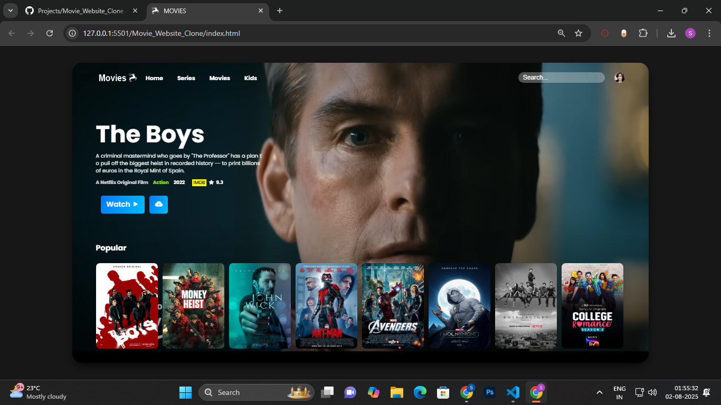Viewport: 721px width, 405px height.
Task: Open the College Romance poster card
Action: pos(592,306)
